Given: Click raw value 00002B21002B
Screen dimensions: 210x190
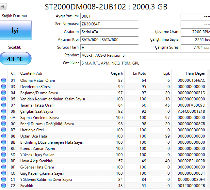Looking at the screenshot, I should click(x=191, y=161).
